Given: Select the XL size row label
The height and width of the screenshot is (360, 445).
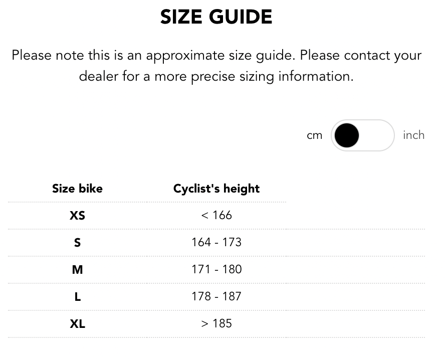Looking at the screenshot, I should pos(77,324).
